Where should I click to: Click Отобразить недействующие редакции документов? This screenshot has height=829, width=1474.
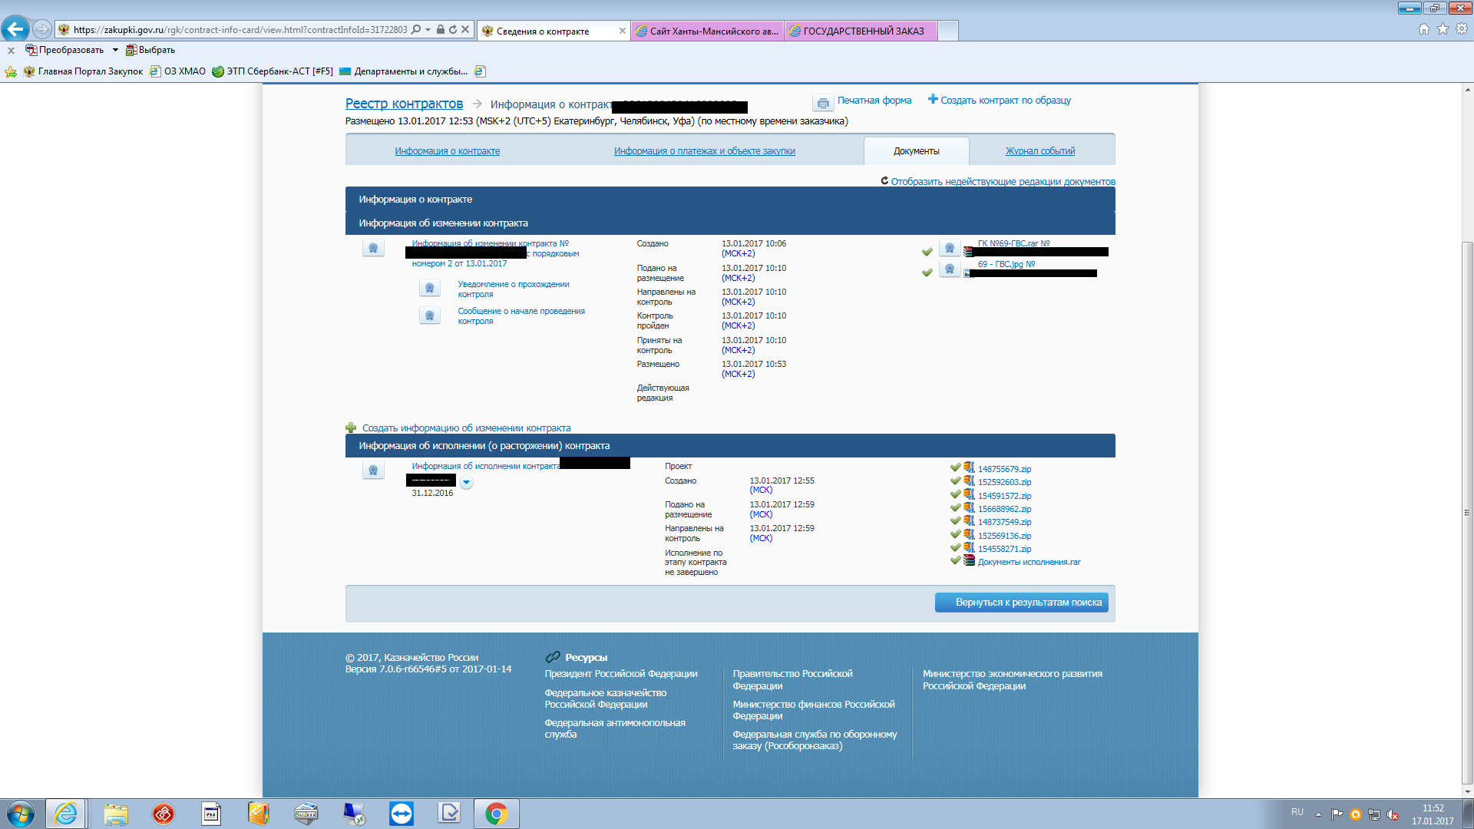pyautogui.click(x=1003, y=182)
